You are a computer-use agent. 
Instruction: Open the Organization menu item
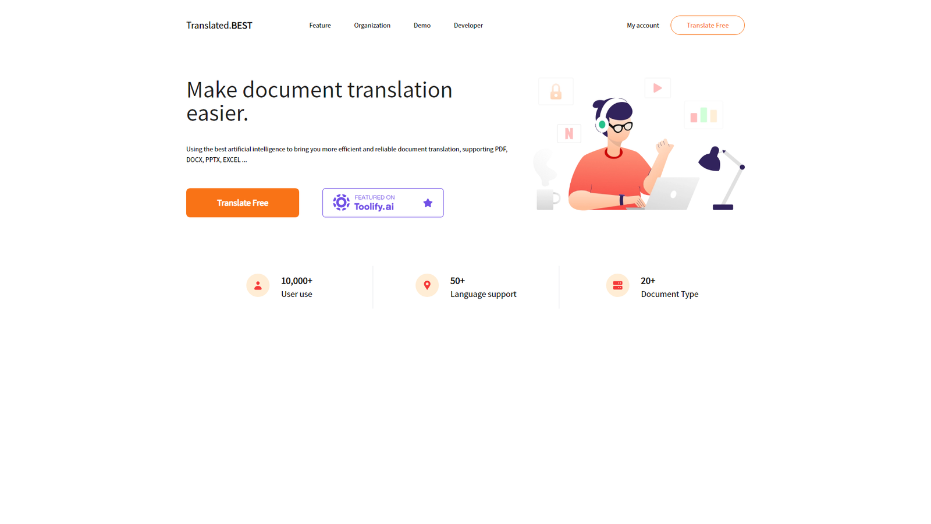click(x=372, y=25)
